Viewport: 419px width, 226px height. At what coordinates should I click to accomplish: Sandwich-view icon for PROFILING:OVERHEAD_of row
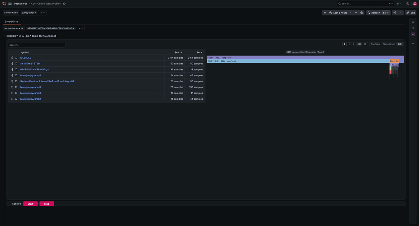point(12,70)
